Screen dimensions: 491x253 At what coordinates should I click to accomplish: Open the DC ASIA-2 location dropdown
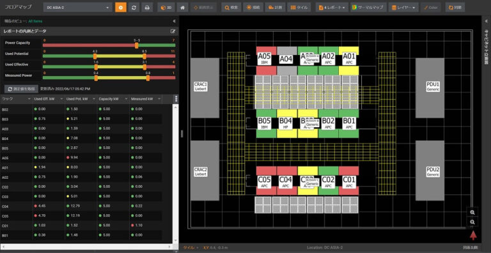click(x=77, y=7)
